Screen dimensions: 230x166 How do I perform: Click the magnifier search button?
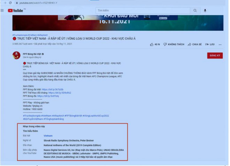195,10
